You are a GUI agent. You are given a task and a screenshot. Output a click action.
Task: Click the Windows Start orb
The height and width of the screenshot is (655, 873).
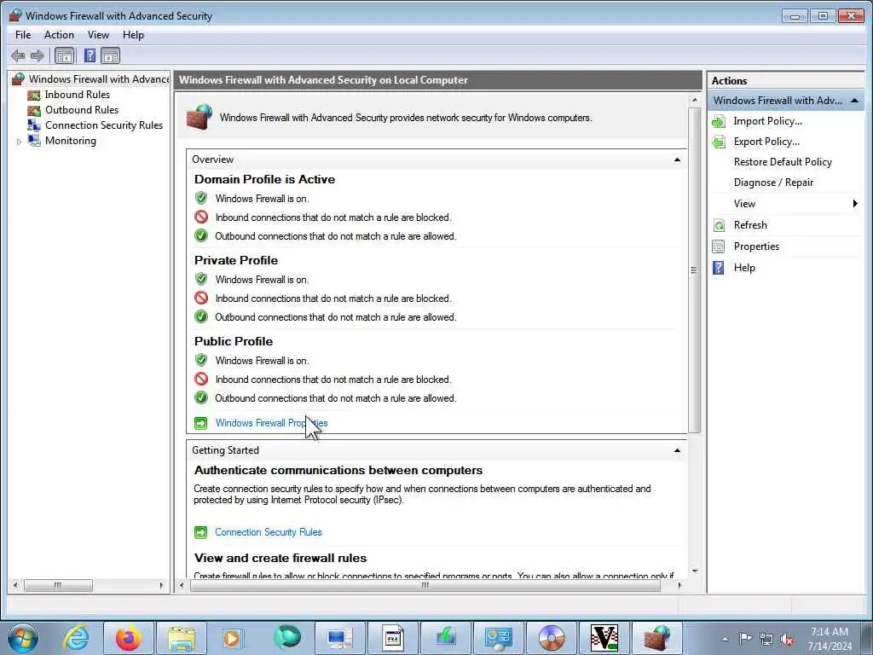pyautogui.click(x=23, y=638)
